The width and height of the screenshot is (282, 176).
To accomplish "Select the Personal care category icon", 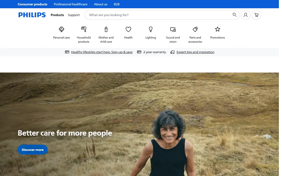I will point(61,29).
